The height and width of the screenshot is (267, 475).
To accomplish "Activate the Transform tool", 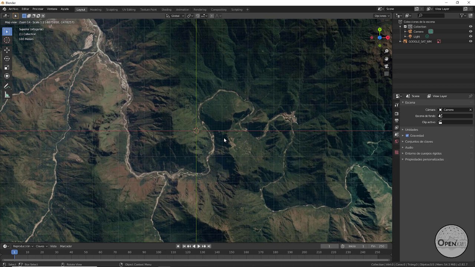I will pyautogui.click(x=7, y=76).
